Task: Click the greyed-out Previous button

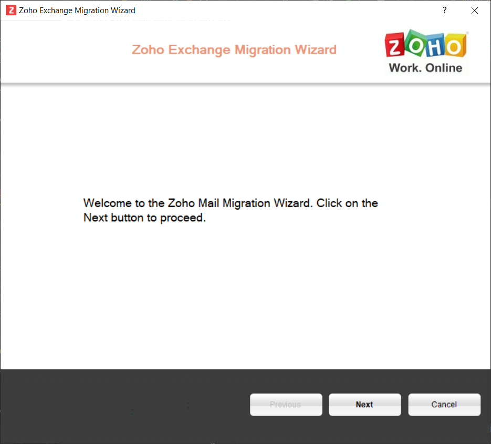Action: [286, 405]
